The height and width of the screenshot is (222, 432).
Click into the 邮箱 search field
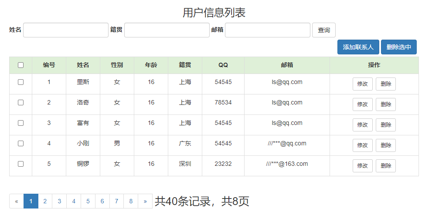tap(268, 30)
